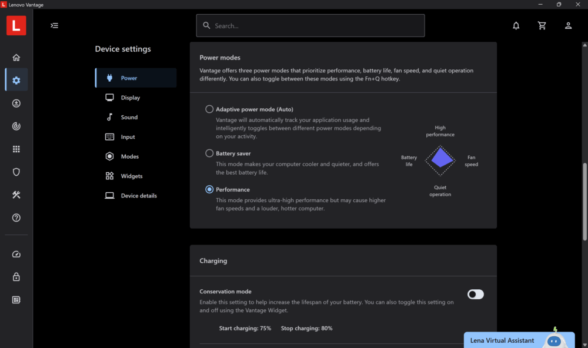Click the High performance chart label
This screenshot has height=348, width=588.
coord(440,131)
